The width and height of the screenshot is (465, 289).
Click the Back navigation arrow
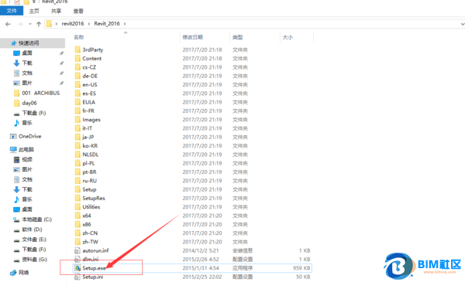8,24
